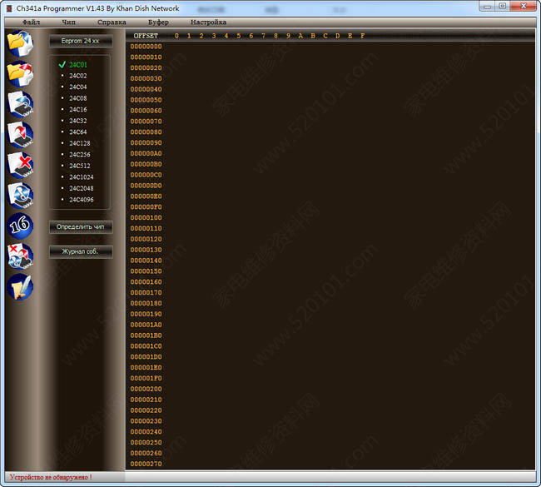Click the erase chip red X icon
This screenshot has width=541, height=487.
[19, 163]
